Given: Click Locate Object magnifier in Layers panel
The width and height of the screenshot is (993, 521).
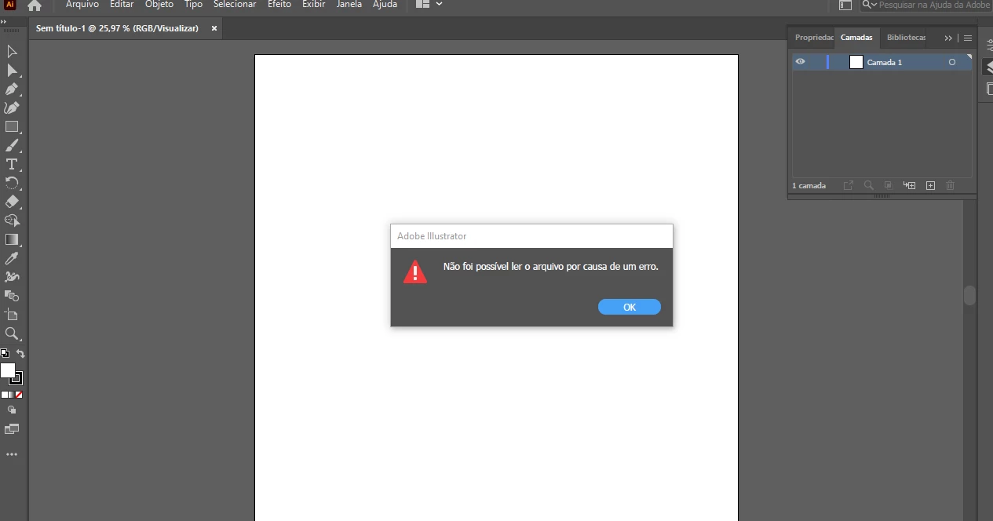Looking at the screenshot, I should 868,185.
